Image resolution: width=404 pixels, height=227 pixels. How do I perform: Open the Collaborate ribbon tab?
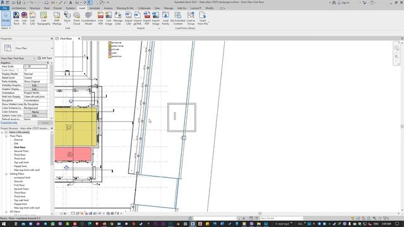pyautogui.click(x=144, y=8)
